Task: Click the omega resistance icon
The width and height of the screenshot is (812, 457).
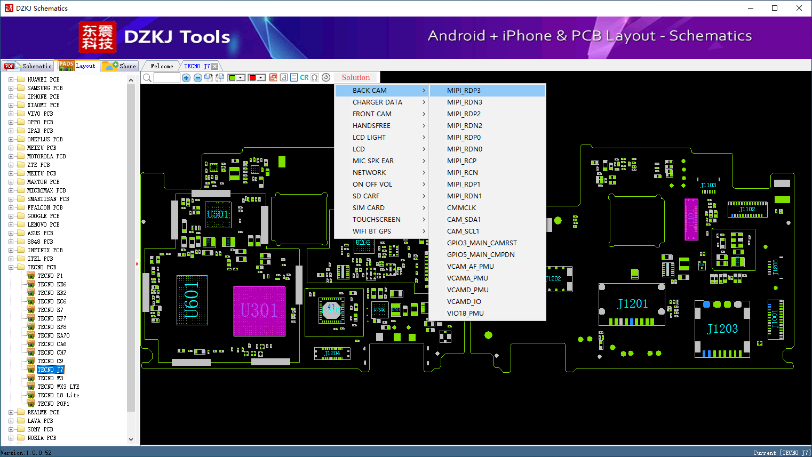Action: tap(315, 77)
